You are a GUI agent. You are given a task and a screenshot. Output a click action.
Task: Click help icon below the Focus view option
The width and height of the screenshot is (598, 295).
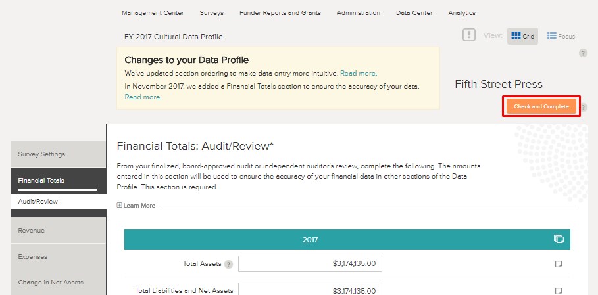coord(583,53)
